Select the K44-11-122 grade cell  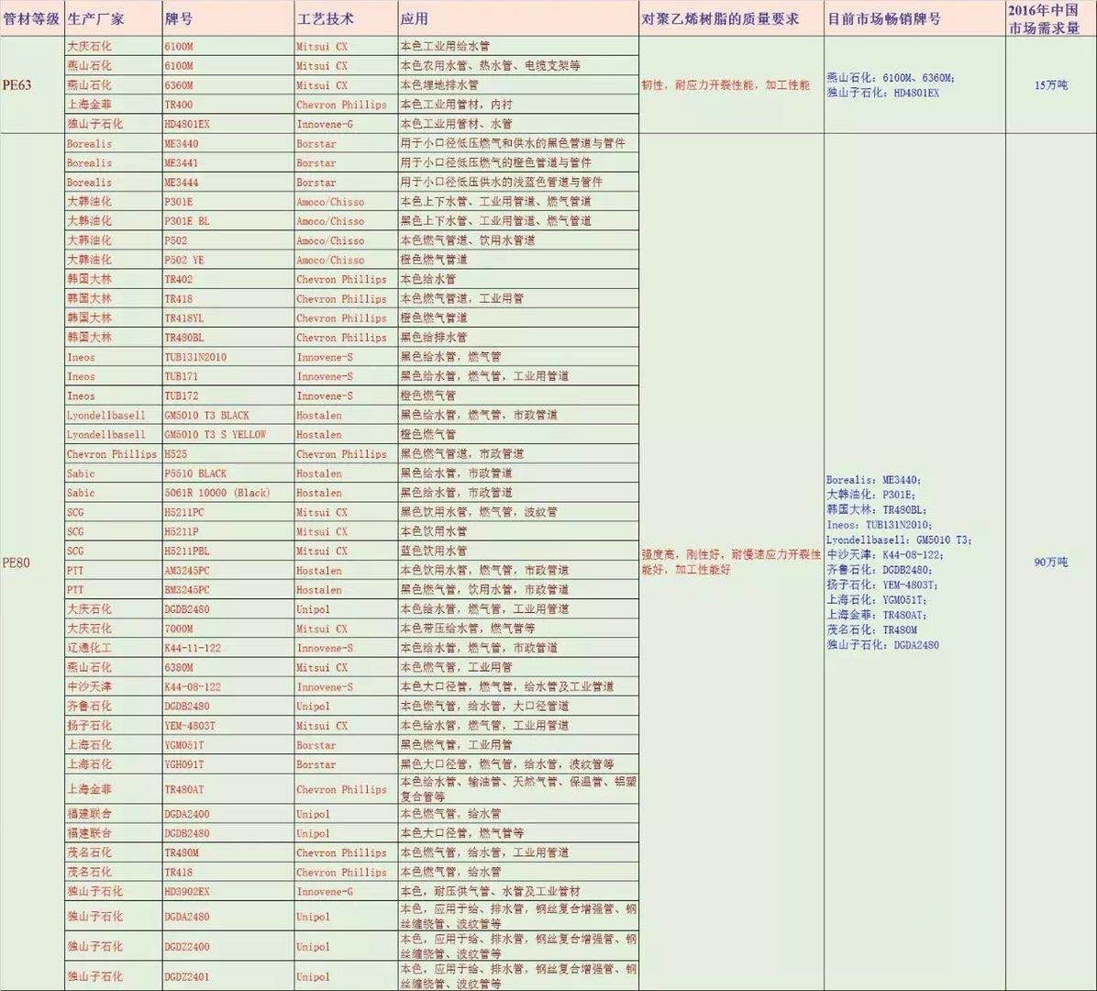pos(227,648)
